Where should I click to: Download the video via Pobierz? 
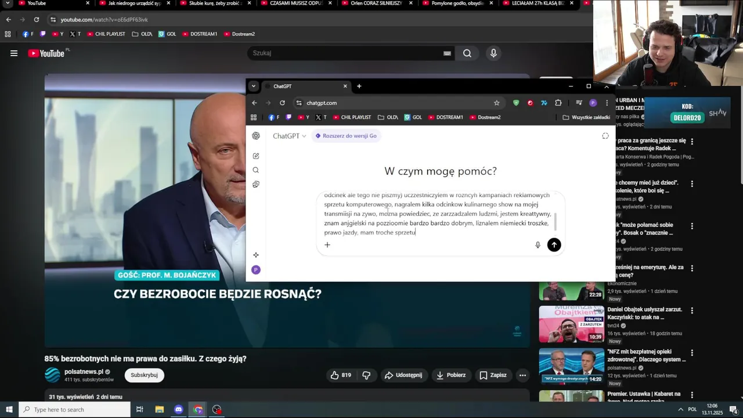[x=451, y=375]
